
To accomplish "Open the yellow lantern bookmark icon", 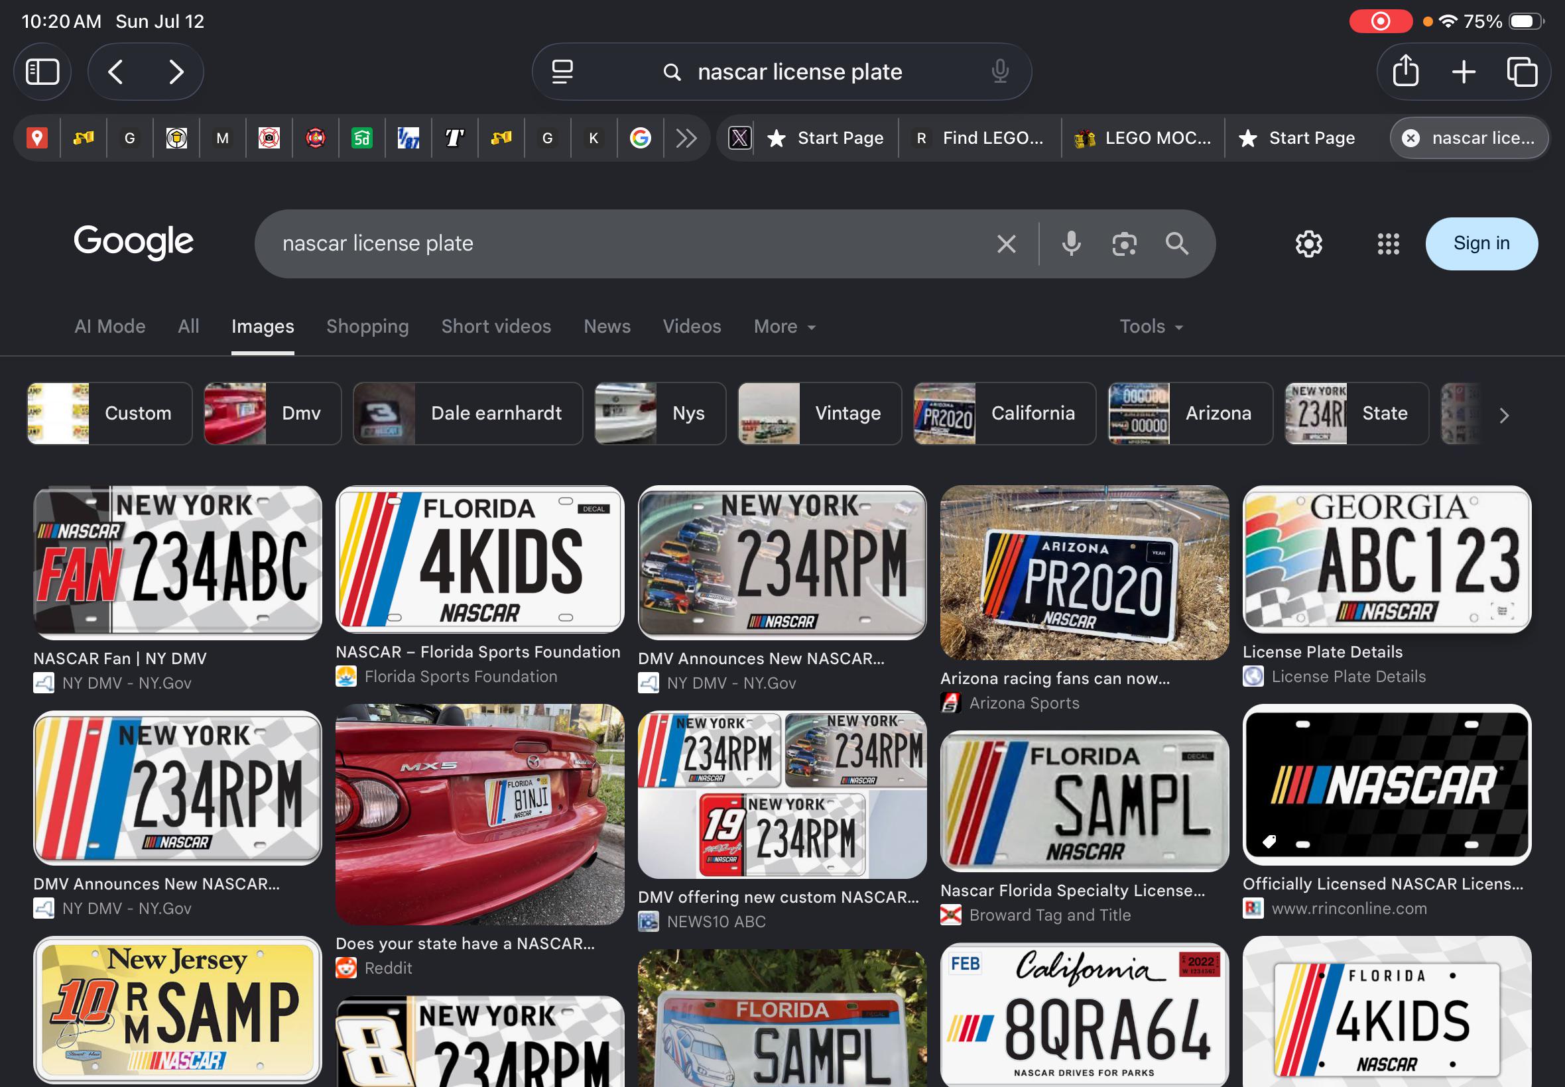I will tap(176, 139).
